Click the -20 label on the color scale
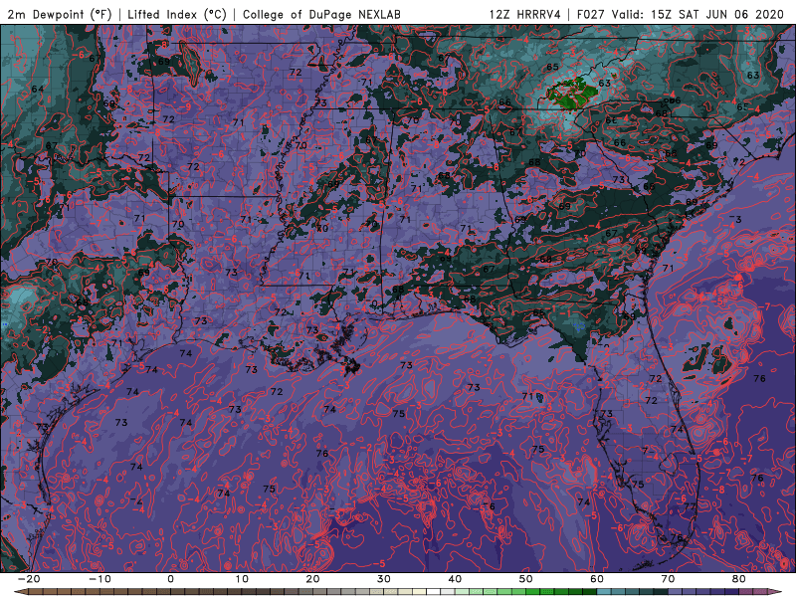 coord(29,579)
